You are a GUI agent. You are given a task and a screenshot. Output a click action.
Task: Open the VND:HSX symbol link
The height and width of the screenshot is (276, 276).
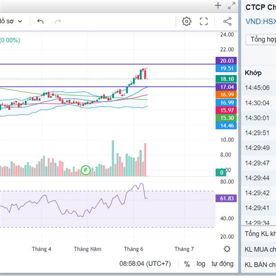coord(260,21)
